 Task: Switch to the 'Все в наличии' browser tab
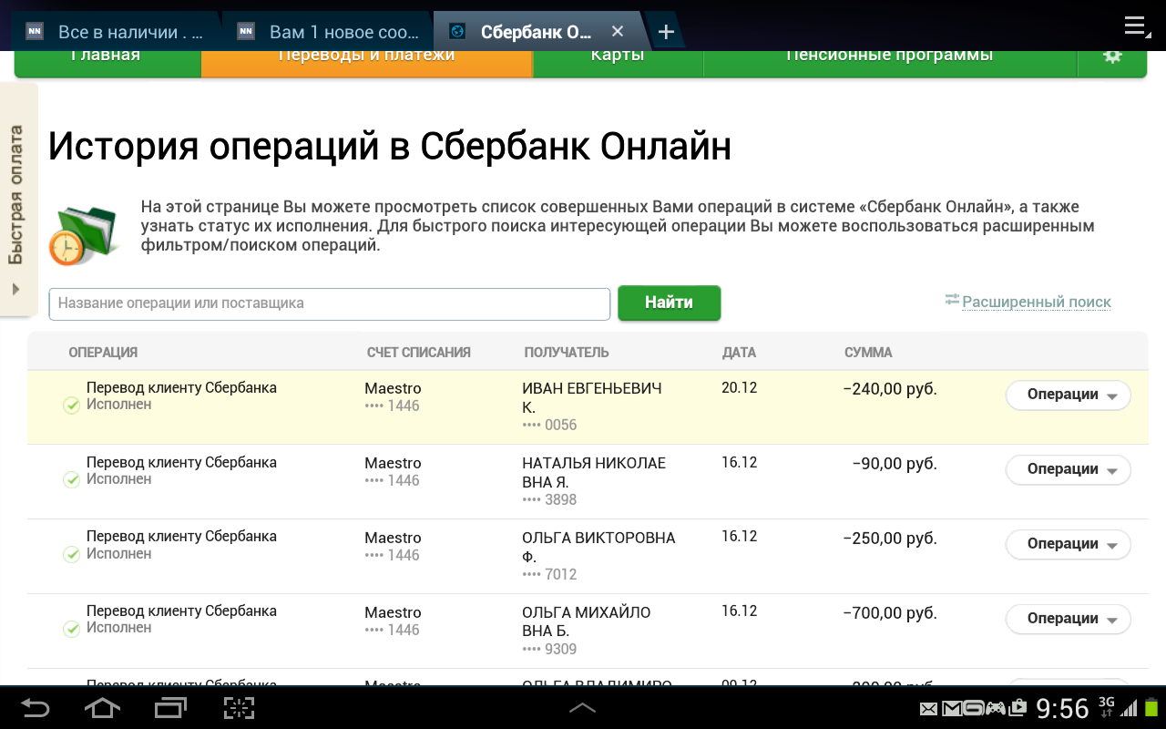pos(115,32)
